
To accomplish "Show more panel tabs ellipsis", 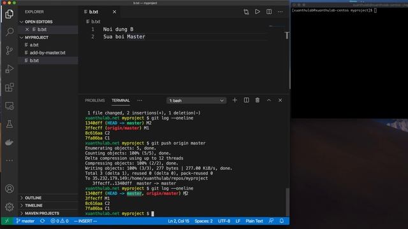I will [x=140, y=101].
